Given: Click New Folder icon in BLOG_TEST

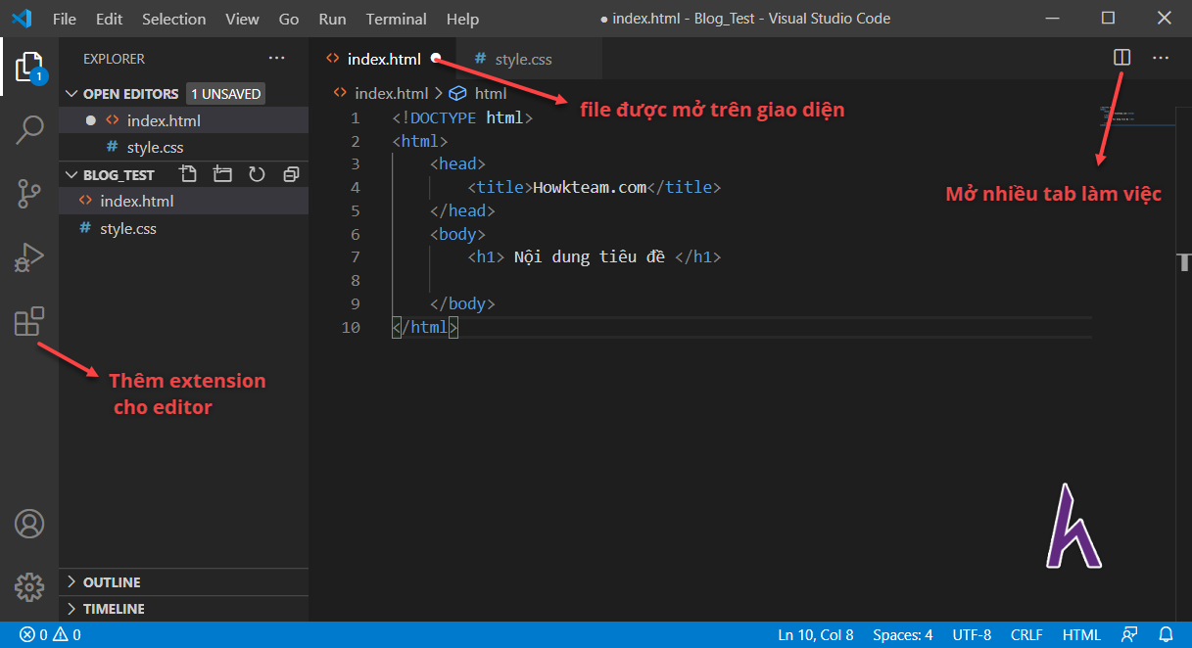Looking at the screenshot, I should click(x=222, y=174).
